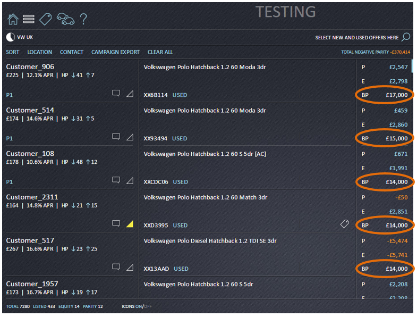Image resolution: width=417 pixels, height=317 pixels.
Task: Open the vehicles cars icon
Action: coord(65,19)
